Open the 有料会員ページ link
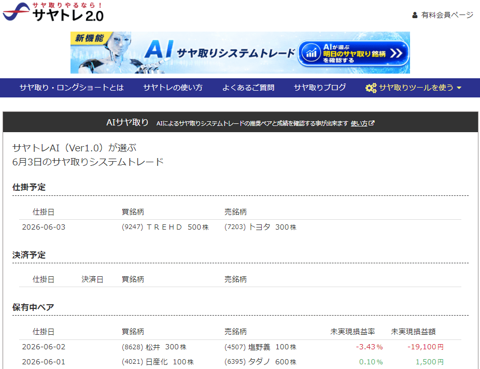480x369 pixels. click(447, 15)
